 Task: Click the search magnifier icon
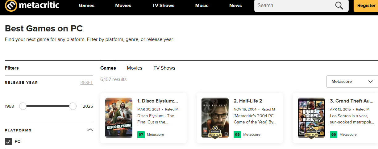339,6
